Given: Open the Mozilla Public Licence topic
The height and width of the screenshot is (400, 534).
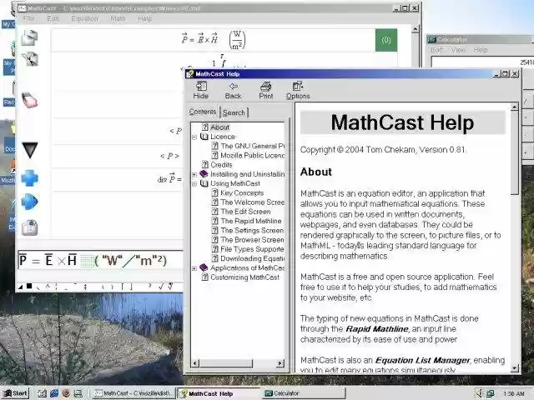Looking at the screenshot, I should coord(252,156).
